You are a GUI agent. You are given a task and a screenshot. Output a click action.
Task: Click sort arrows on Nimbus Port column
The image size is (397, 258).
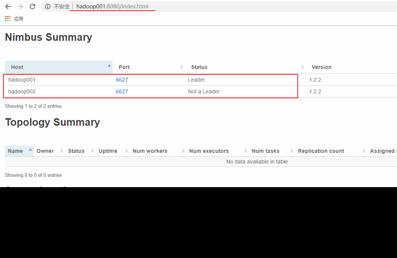tap(181, 67)
